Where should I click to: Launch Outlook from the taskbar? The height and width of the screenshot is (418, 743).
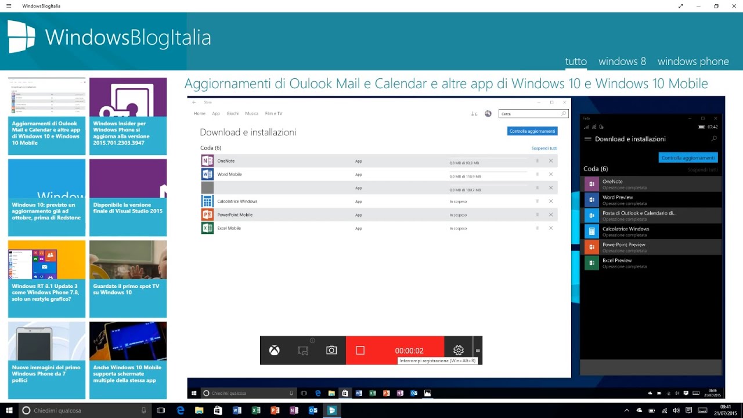tap(312, 410)
